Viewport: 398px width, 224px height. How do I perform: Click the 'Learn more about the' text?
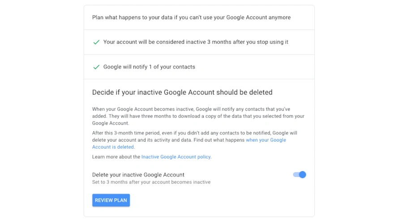116,157
